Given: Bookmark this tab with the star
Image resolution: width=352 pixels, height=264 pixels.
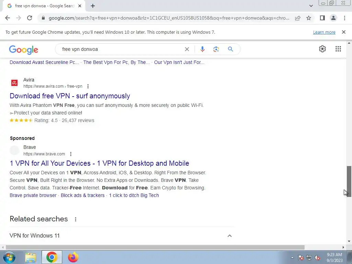Looking at the screenshot, I should click(309, 18).
